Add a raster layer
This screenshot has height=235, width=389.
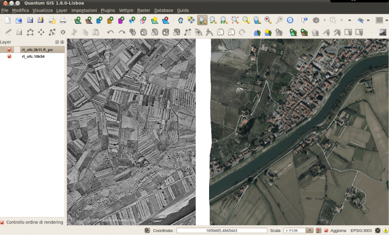coord(88,20)
